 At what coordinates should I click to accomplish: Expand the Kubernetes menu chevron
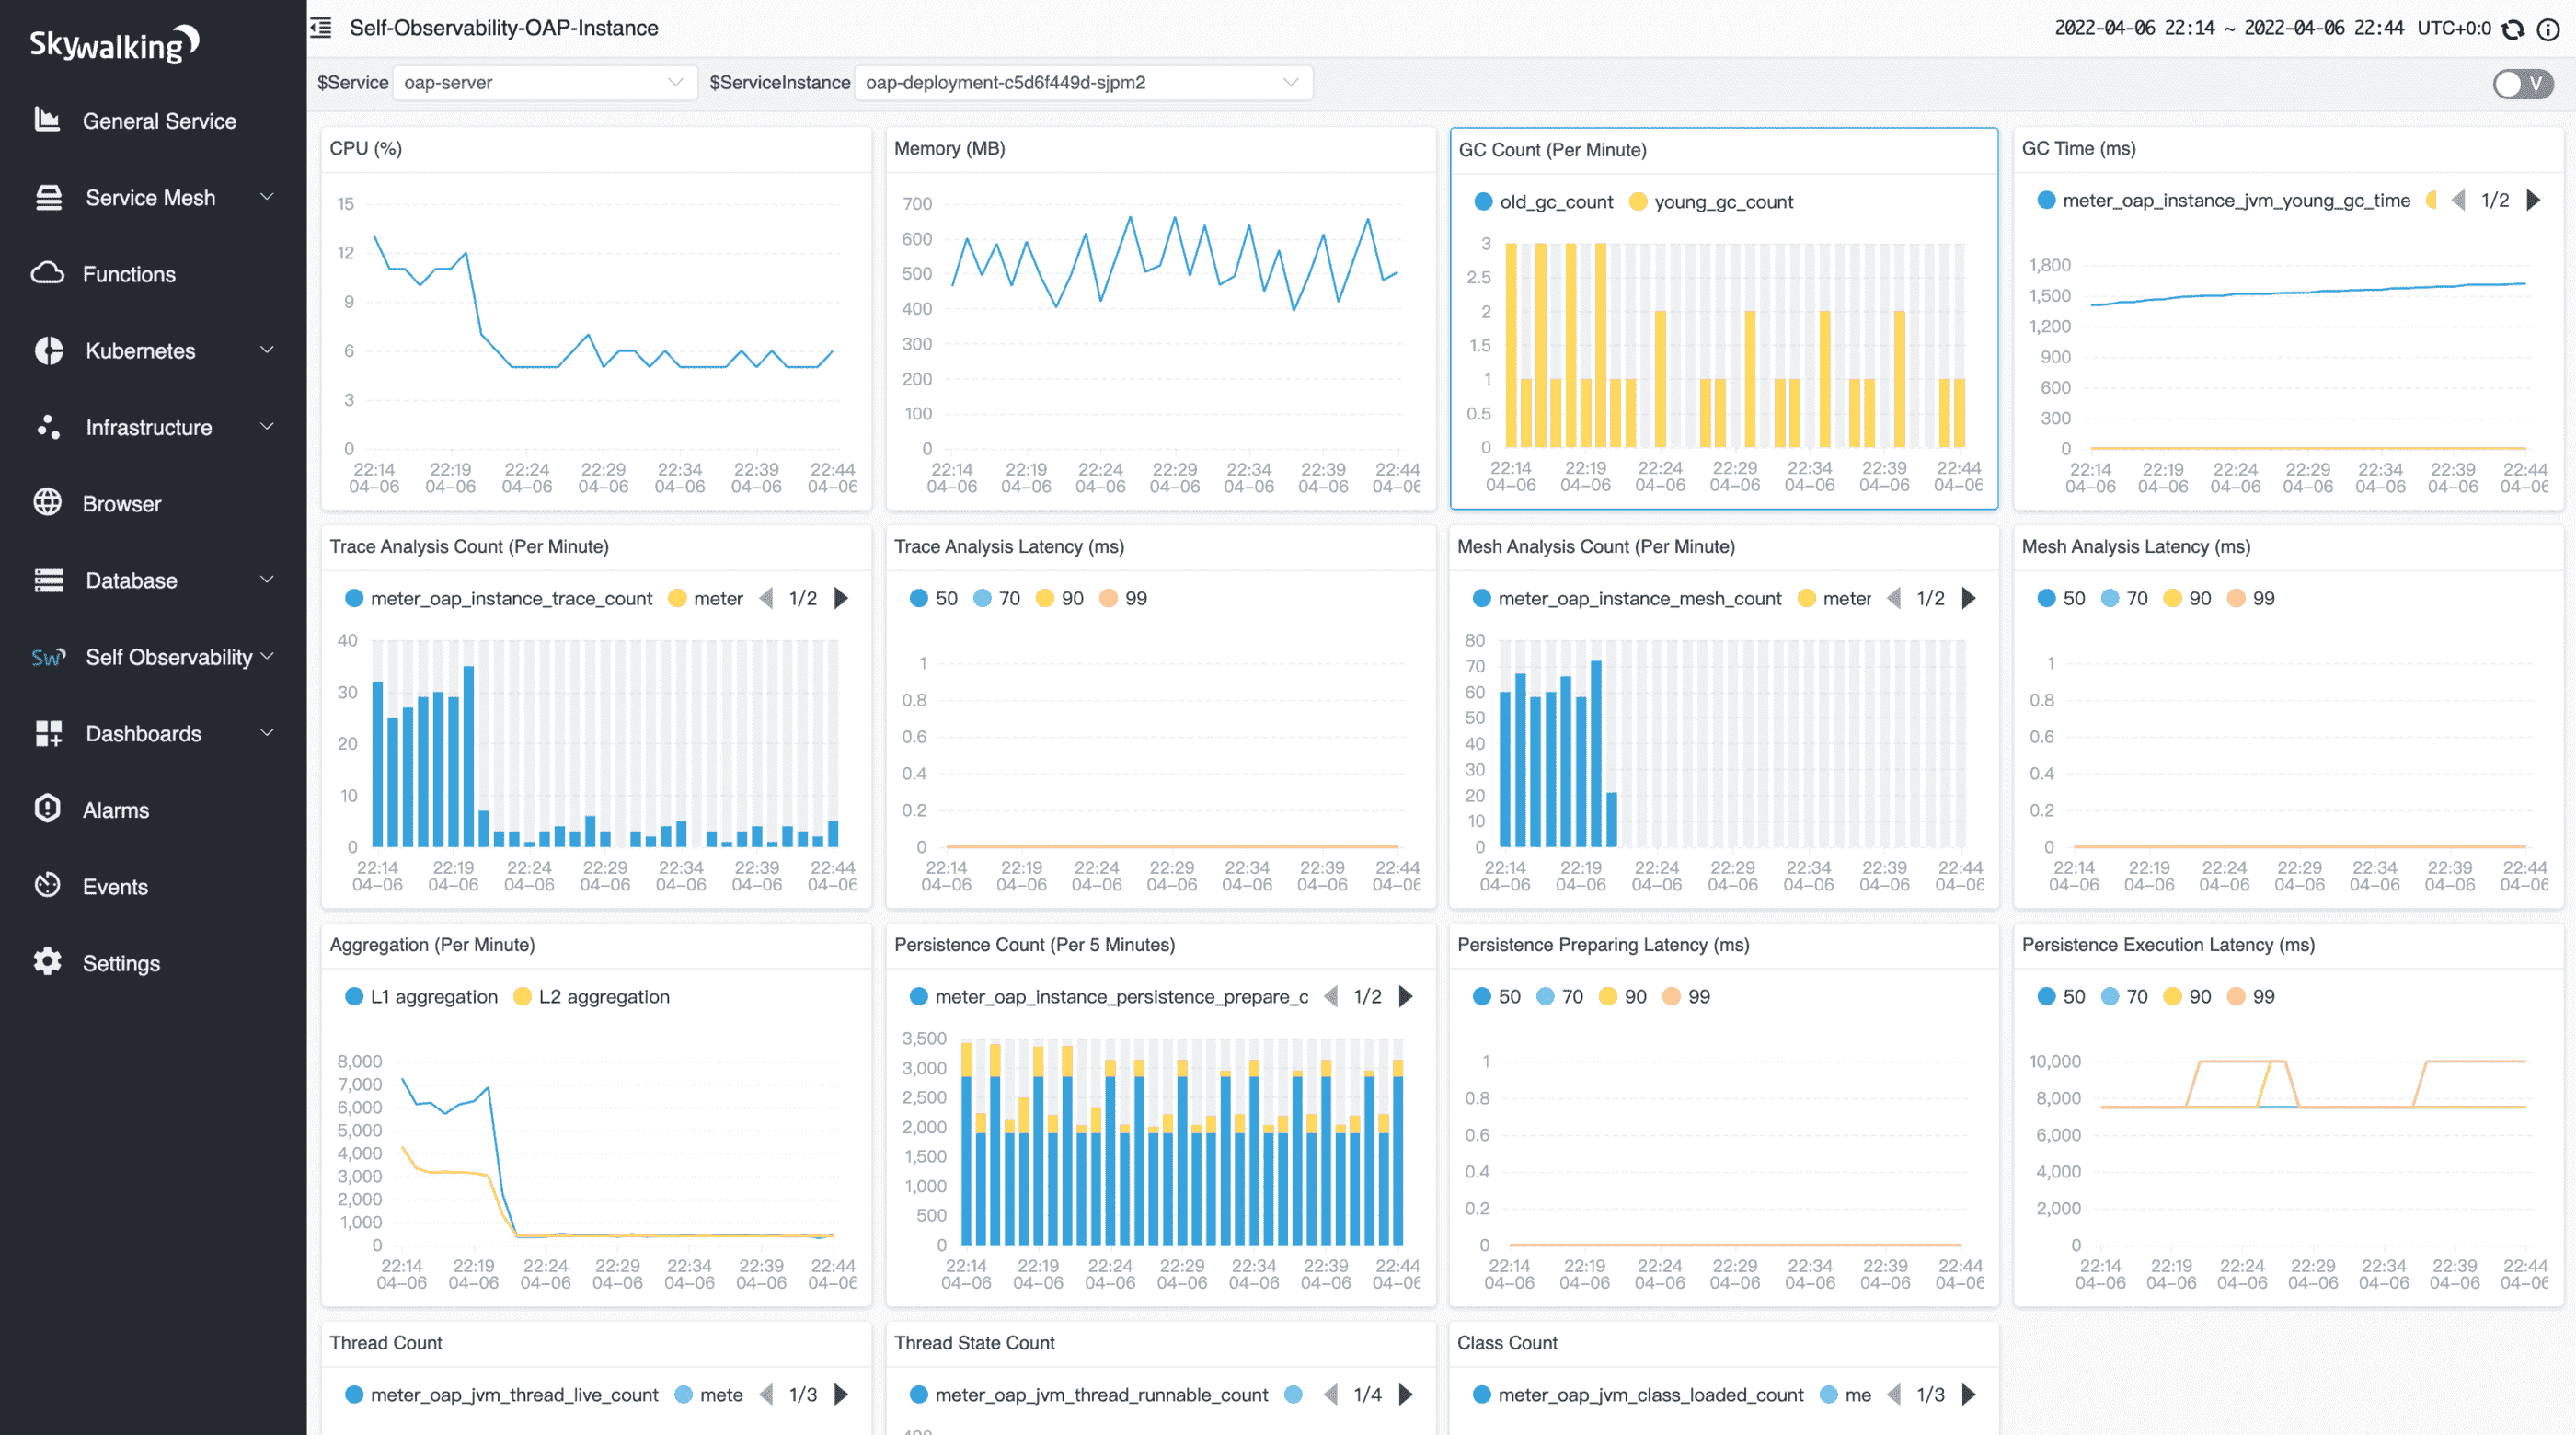coord(267,350)
